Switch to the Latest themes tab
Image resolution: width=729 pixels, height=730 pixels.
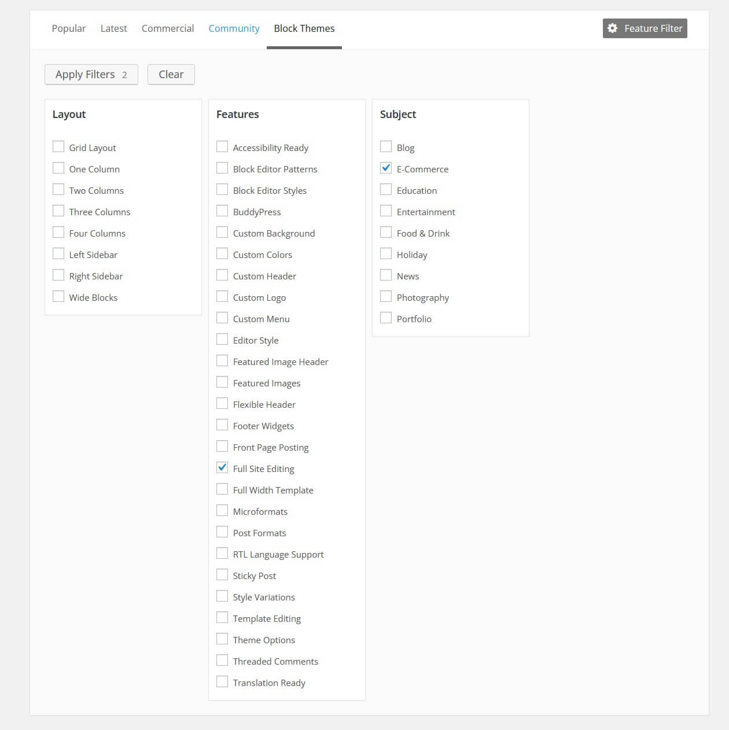tap(113, 28)
